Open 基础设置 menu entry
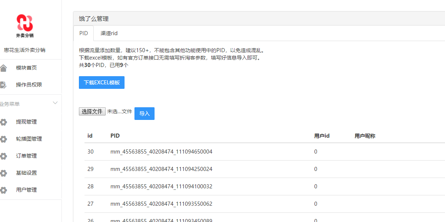This screenshot has width=445, height=222. click(26, 173)
